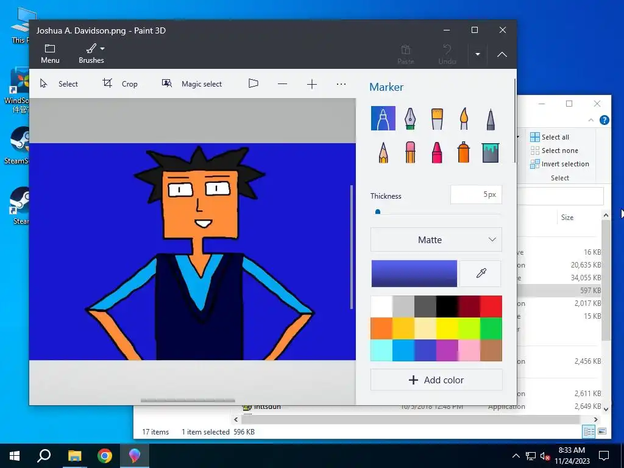Open File Explorer from the taskbar

[x=74, y=456]
